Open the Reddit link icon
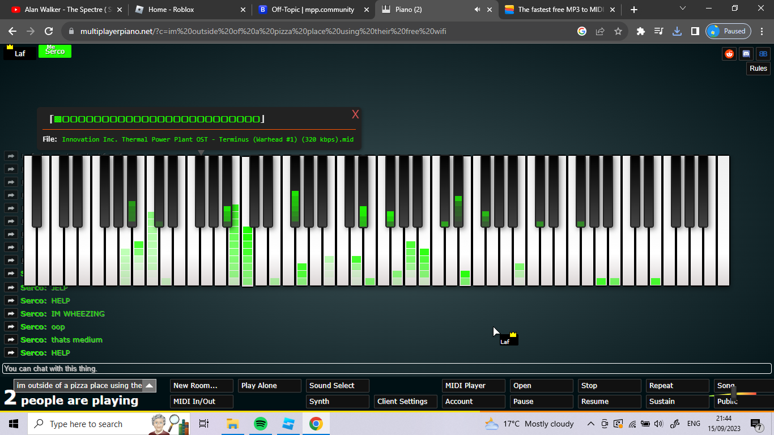Viewport: 774px width, 435px height. pyautogui.click(x=729, y=54)
